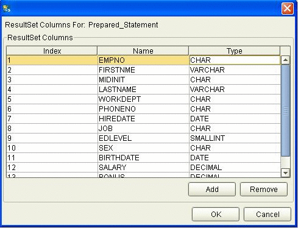Click the DECIMAL type of SALARY row
298x228 pixels.
click(x=235, y=168)
